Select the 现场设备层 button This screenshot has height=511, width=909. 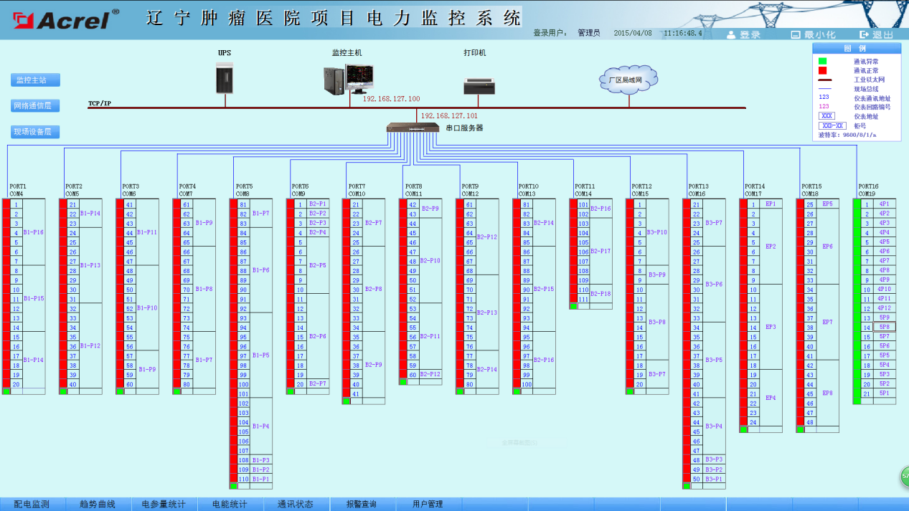tap(35, 132)
